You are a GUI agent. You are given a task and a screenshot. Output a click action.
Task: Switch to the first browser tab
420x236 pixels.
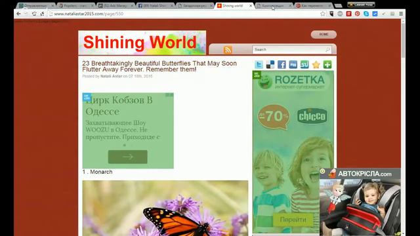36,6
